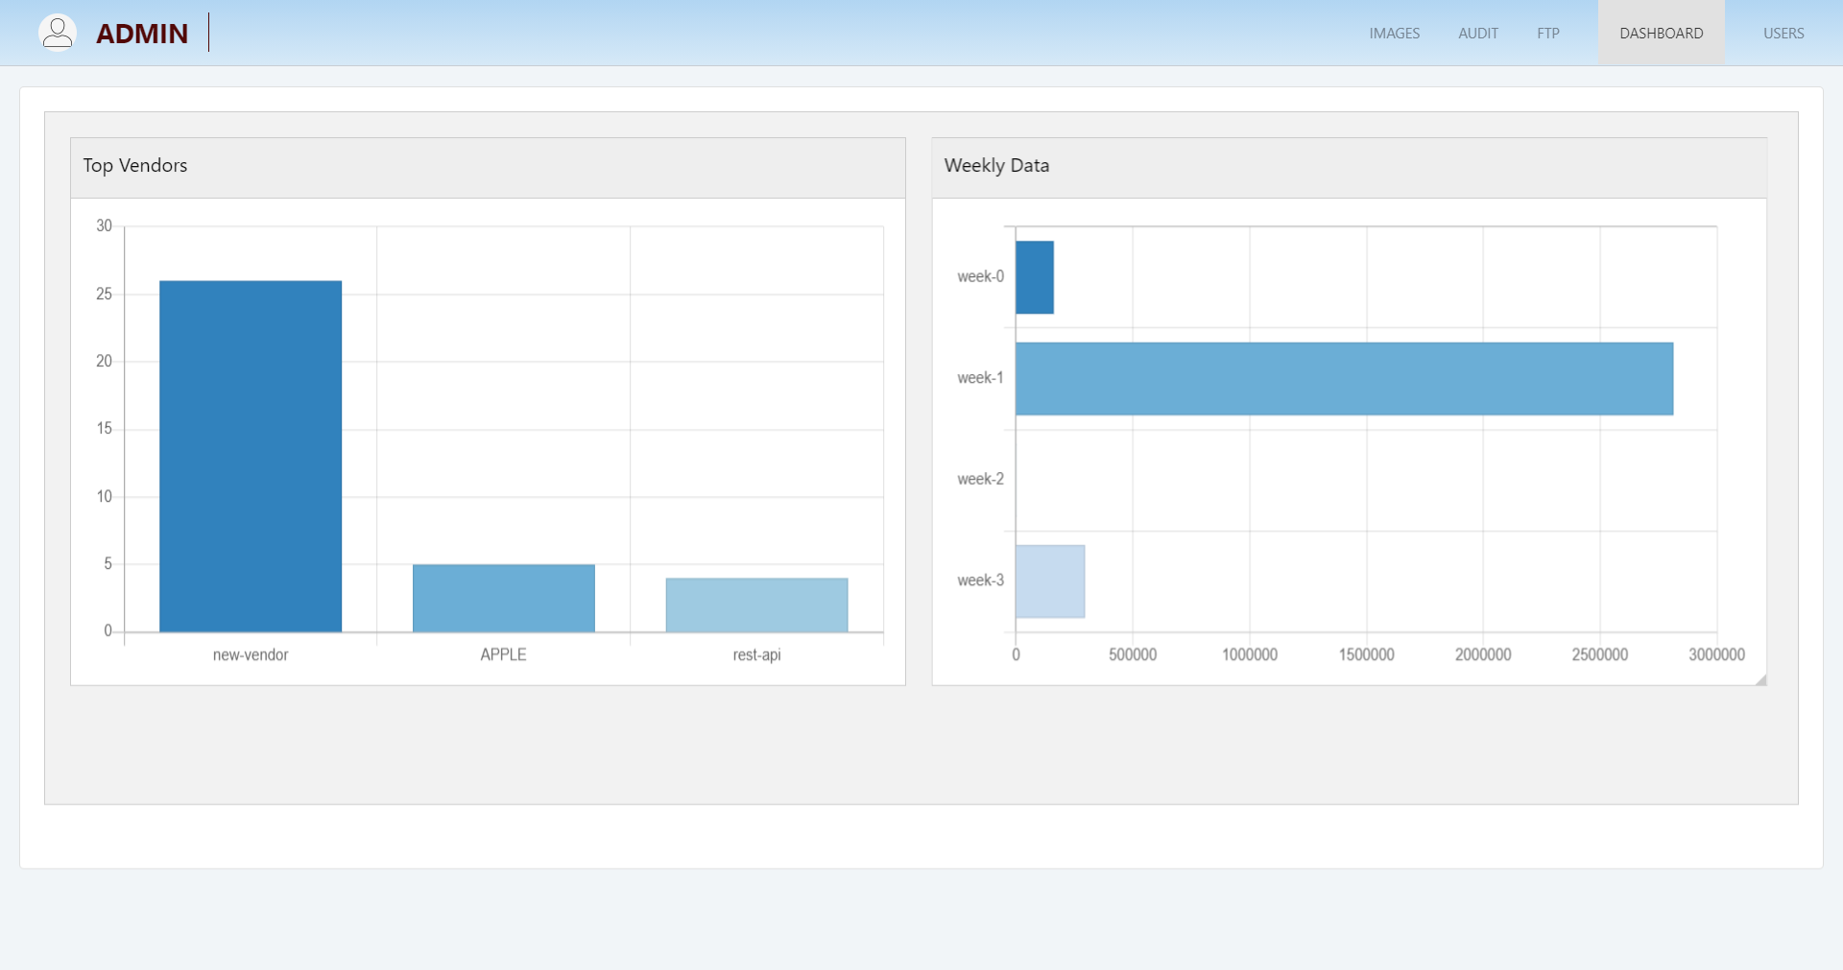Click the resize handle of Weekly Data panel
This screenshot has width=1843, height=970.
pyautogui.click(x=1760, y=679)
